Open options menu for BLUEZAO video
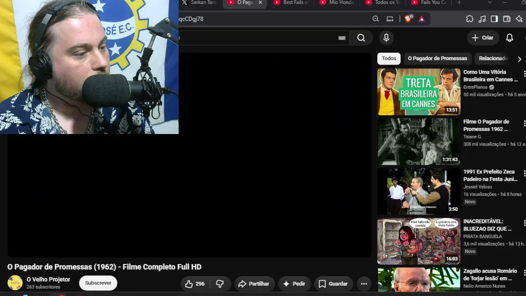The height and width of the screenshot is (296, 526). (x=524, y=223)
